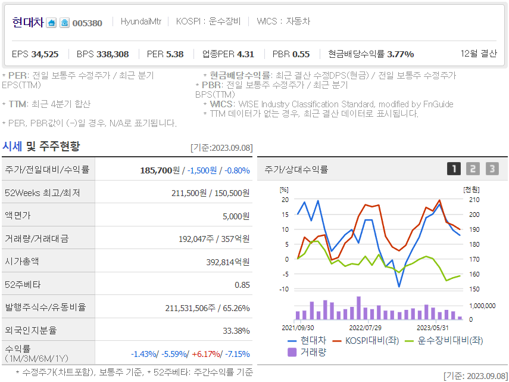Click the 외국인지분율 row label
The image size is (509, 382).
(x=31, y=330)
